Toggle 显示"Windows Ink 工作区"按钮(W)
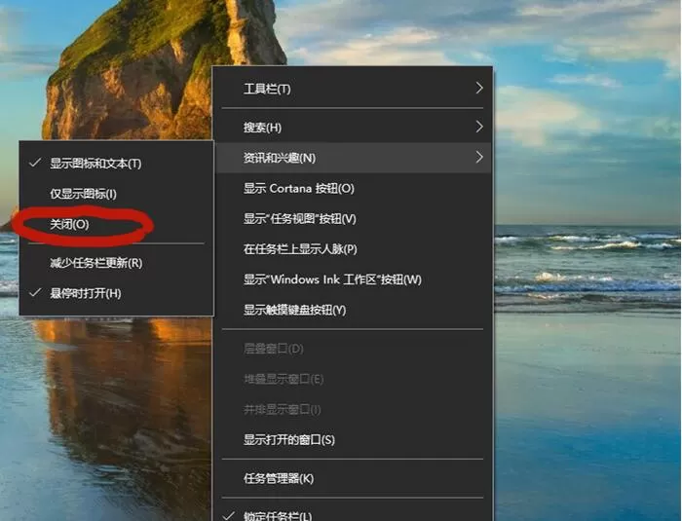 point(353,279)
